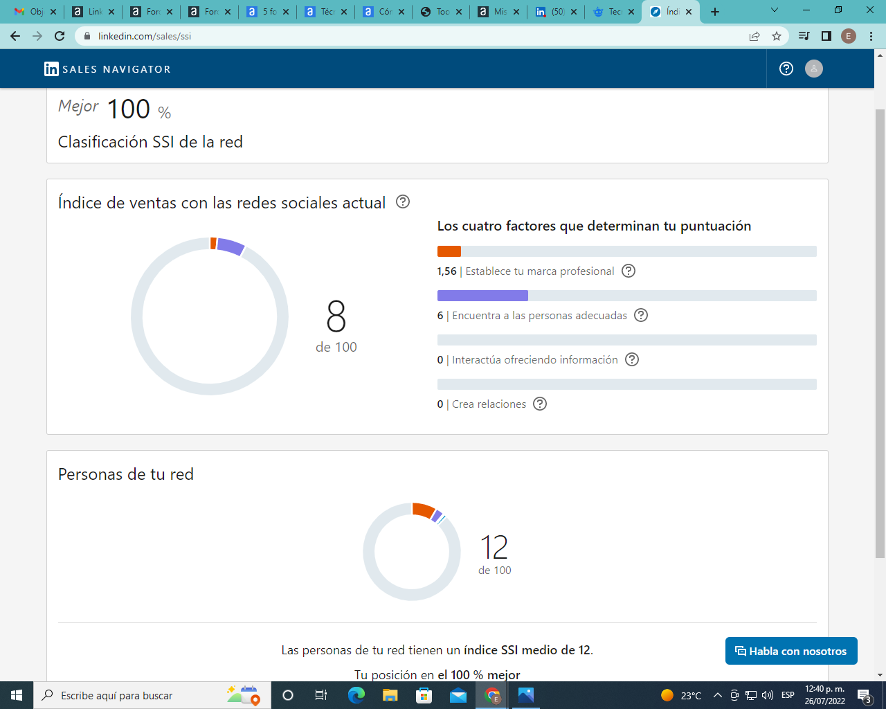
Task: Open Windows Start menu
Action: [17, 695]
